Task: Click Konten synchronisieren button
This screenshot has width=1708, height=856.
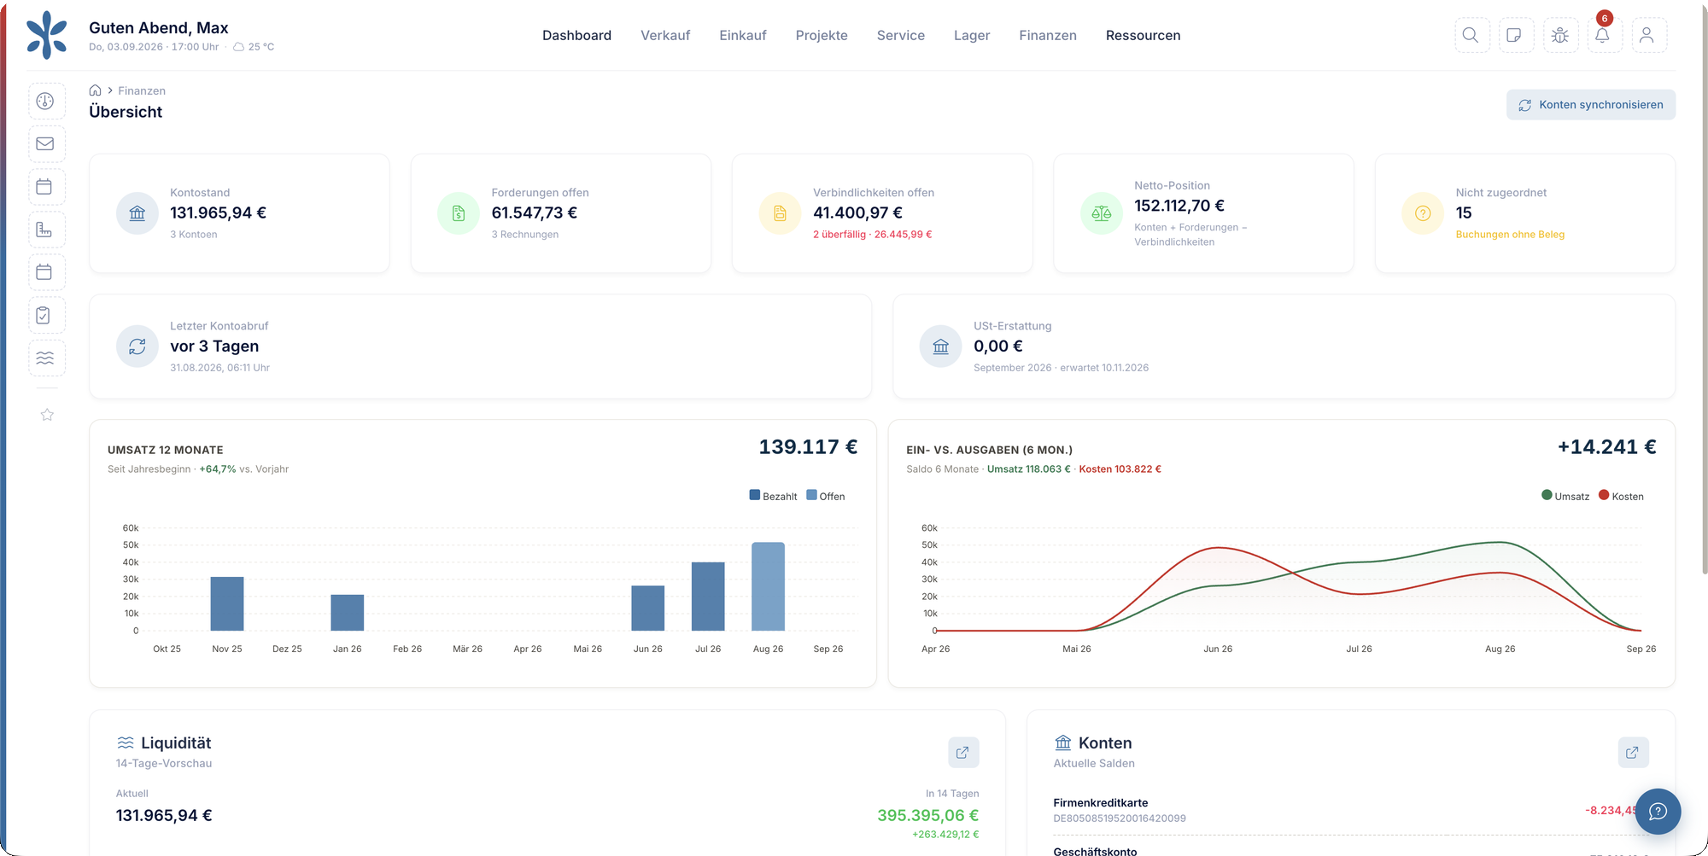Action: tap(1590, 105)
